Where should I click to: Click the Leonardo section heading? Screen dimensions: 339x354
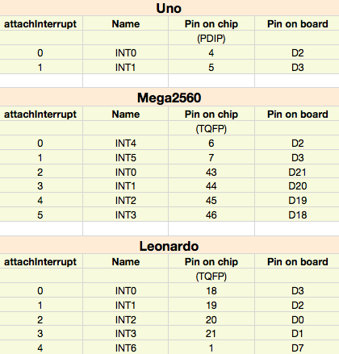(169, 246)
